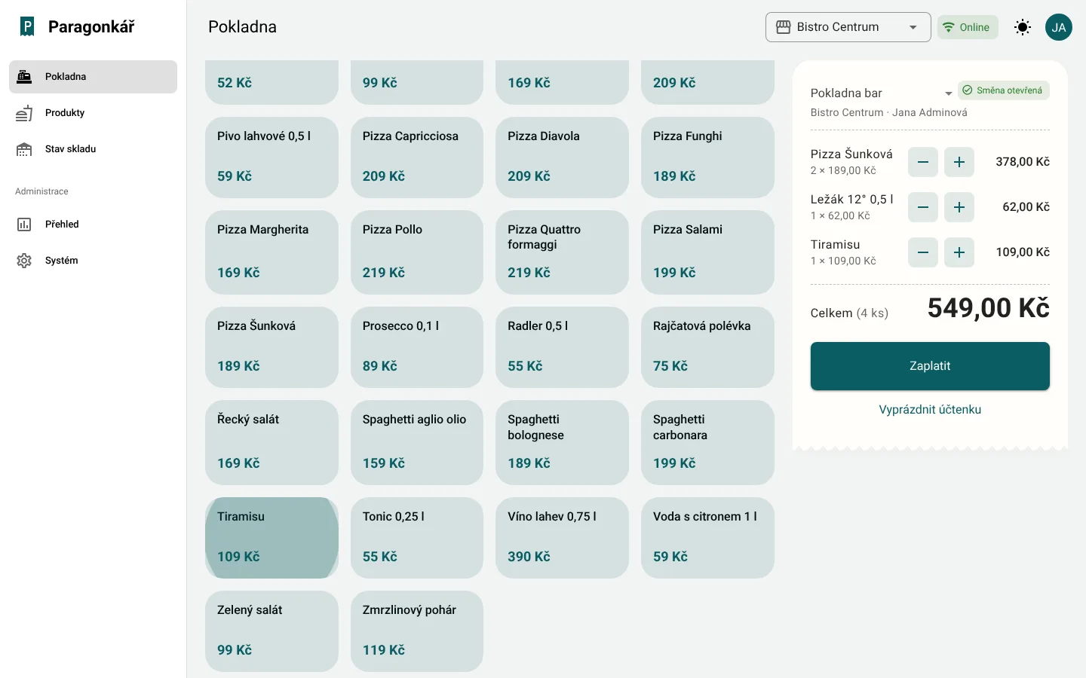Open Systém settings in the sidebar
The image size is (1086, 678).
point(93,261)
